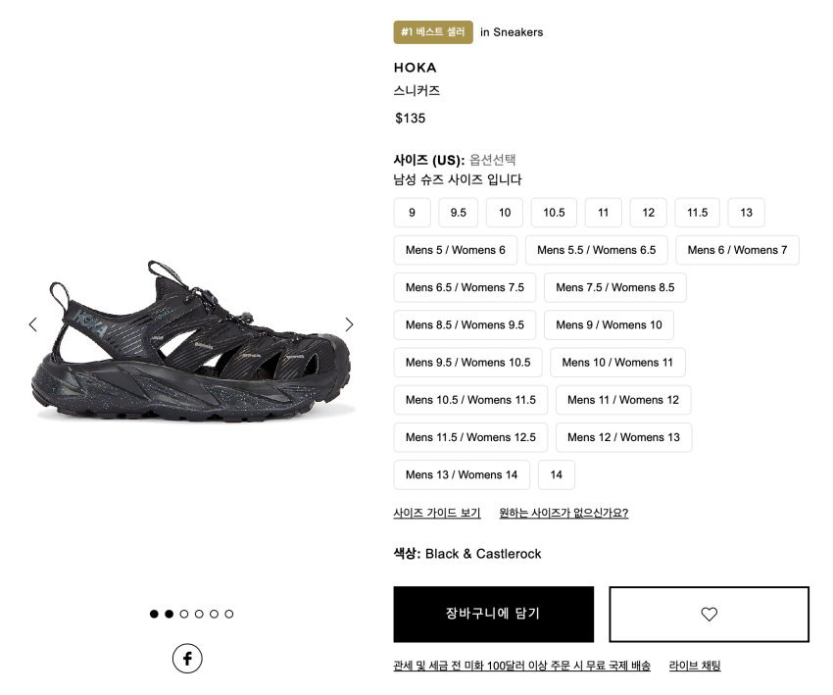Select the first carousel dot indicator

pyautogui.click(x=154, y=615)
